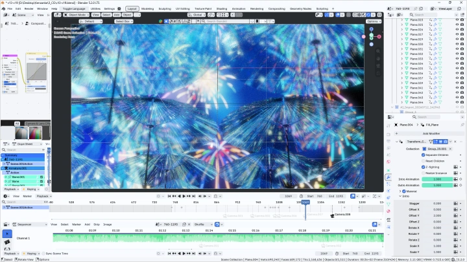Expand the Material subpanel
The width and height of the screenshot is (467, 262).
(x=400, y=191)
